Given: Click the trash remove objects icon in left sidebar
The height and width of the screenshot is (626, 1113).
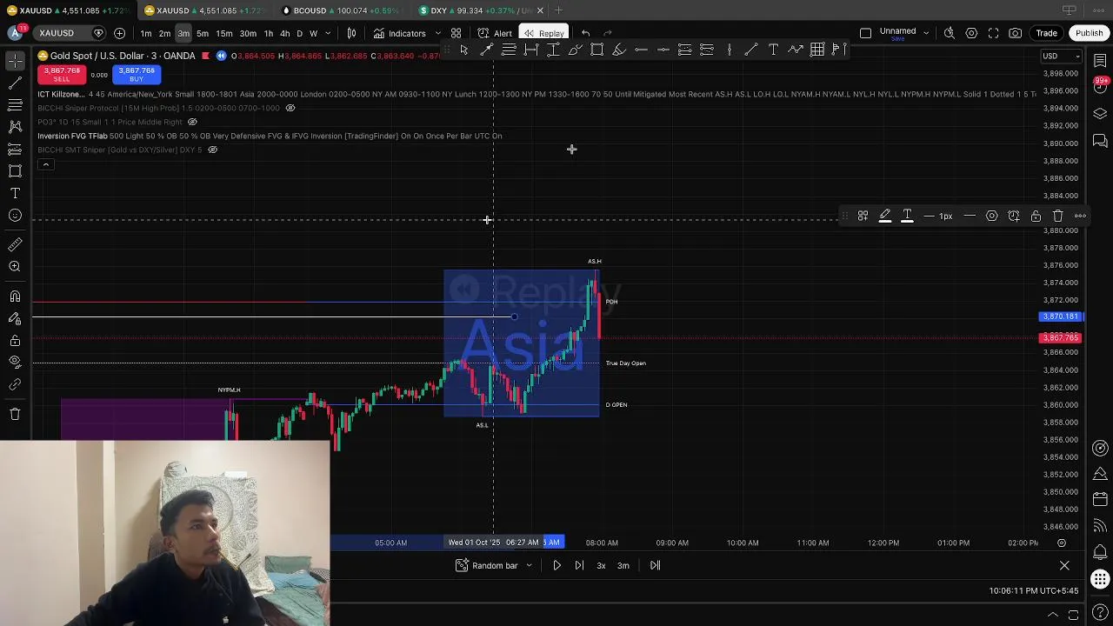Looking at the screenshot, I should coord(15,414).
